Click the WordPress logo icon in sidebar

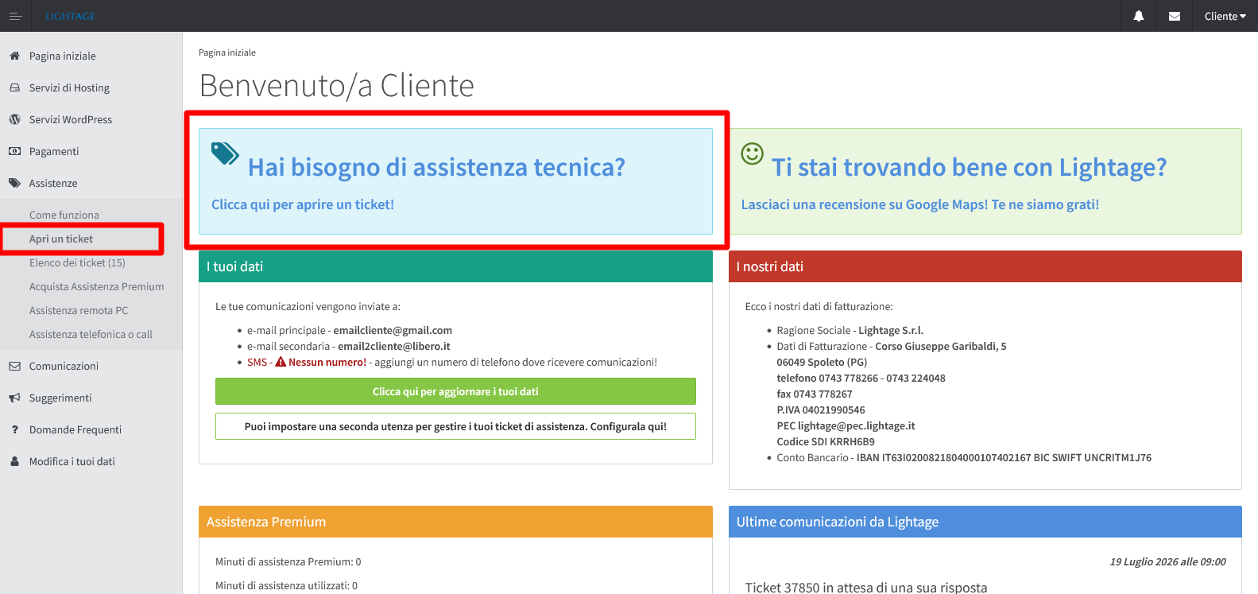(14, 119)
